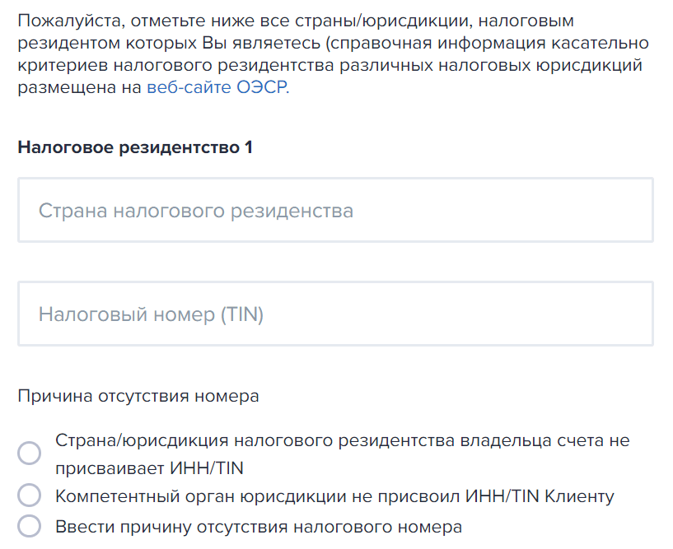Screen dimensions: 673x549
Task: Click label text "Страна/юрисдикция налогового резидентства владельца счета не"
Action: click(342, 440)
